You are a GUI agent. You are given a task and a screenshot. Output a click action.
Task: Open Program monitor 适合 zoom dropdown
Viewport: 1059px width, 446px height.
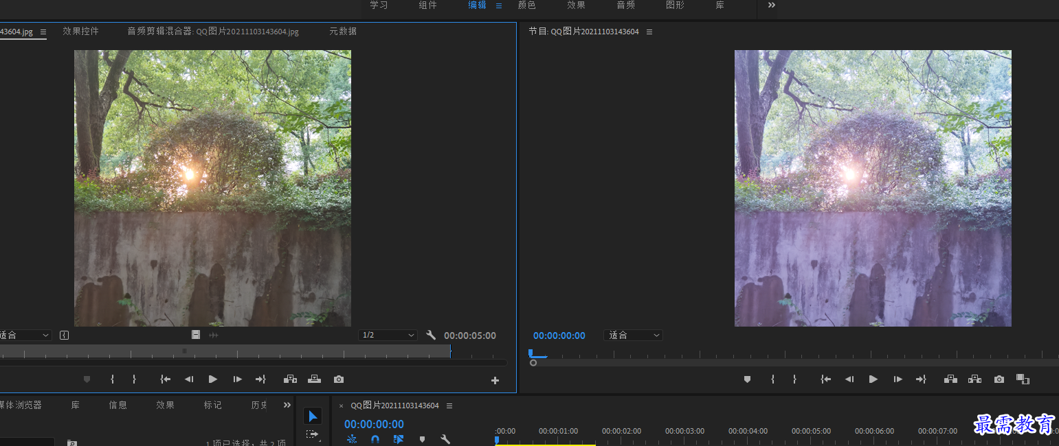point(633,335)
